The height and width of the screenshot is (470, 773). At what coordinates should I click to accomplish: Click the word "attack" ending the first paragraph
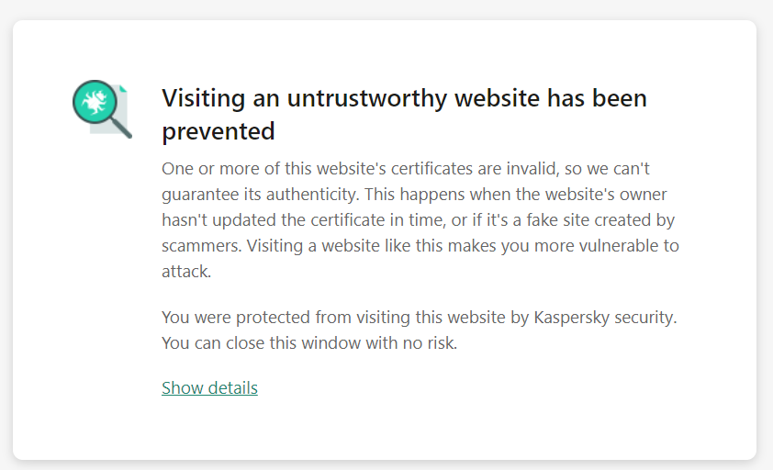click(184, 272)
